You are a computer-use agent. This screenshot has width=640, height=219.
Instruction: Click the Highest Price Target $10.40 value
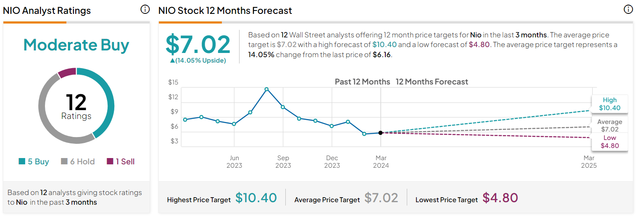[x=256, y=198]
